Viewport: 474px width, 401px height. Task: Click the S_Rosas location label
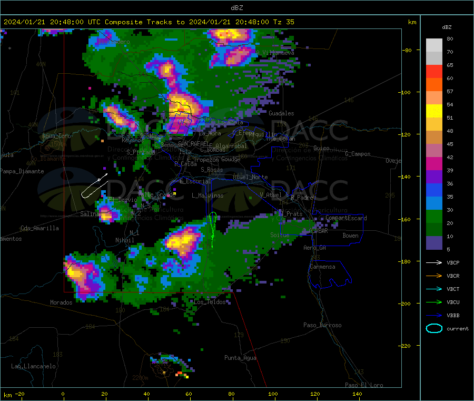(x=212, y=170)
